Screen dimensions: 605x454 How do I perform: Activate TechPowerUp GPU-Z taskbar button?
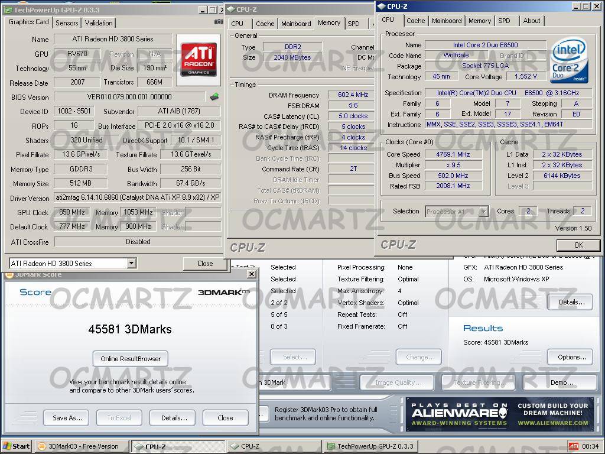(371, 446)
